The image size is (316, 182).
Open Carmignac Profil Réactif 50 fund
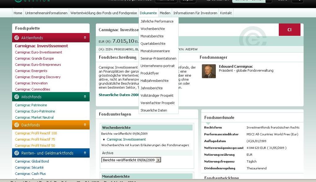[35, 146]
